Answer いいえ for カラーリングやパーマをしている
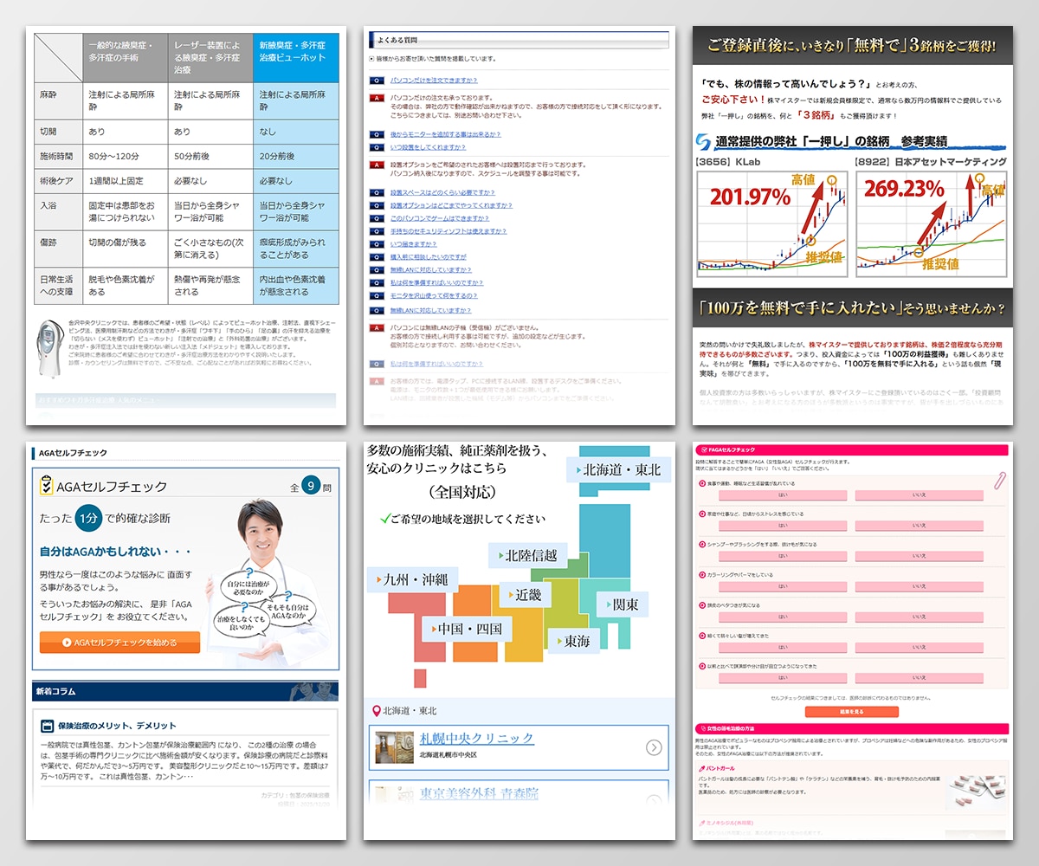 click(x=920, y=586)
